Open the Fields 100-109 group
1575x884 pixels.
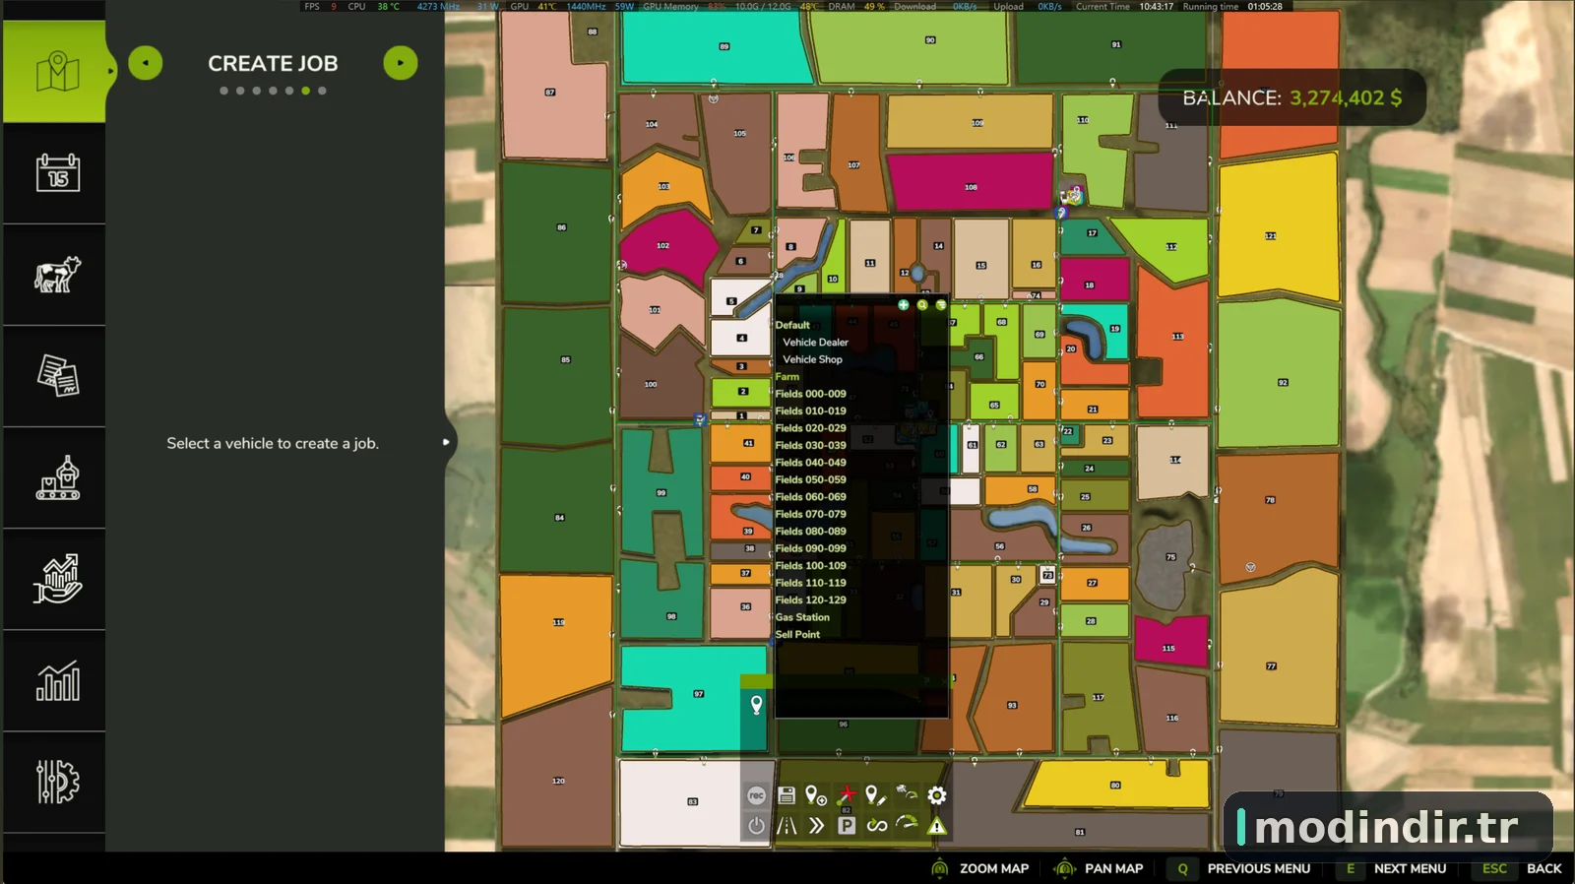(x=810, y=566)
